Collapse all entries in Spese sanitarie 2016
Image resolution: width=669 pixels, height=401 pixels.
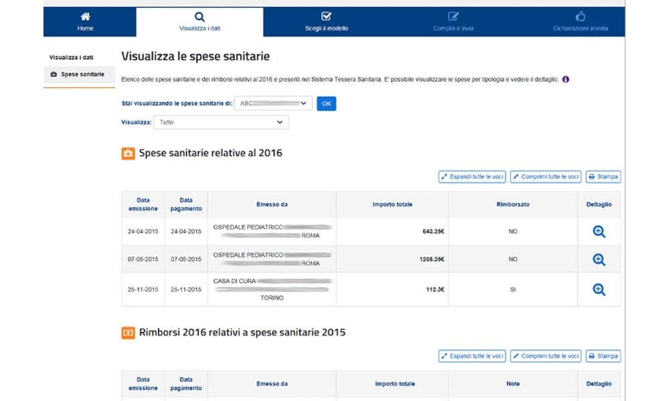545,177
